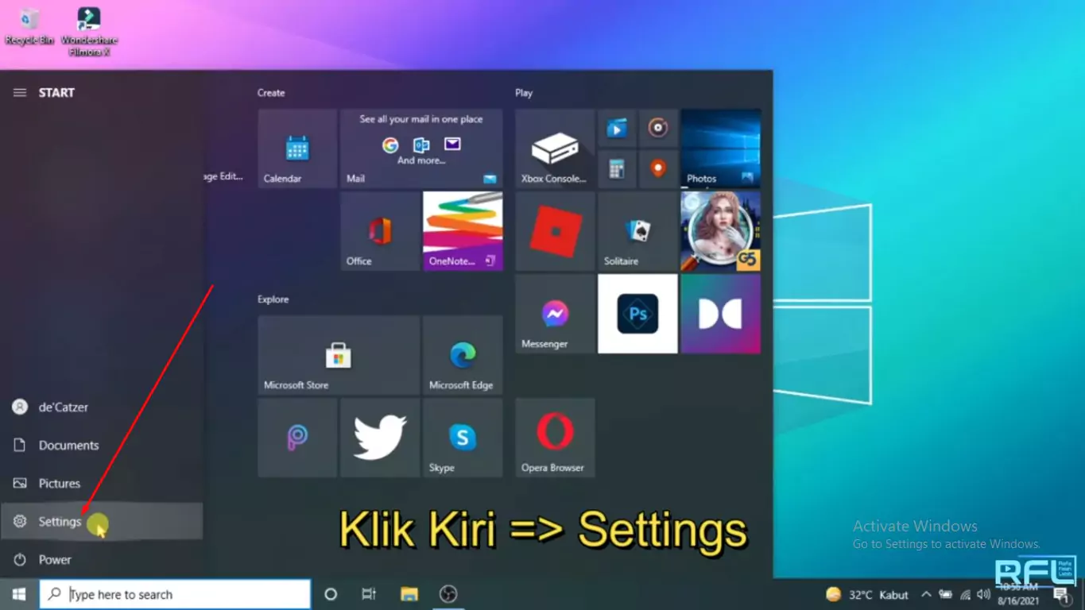Open the Microsoft Store tile

click(339, 355)
